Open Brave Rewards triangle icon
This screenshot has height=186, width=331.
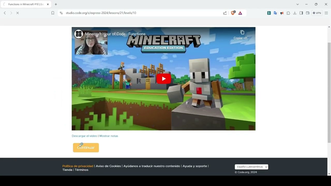[240, 13]
